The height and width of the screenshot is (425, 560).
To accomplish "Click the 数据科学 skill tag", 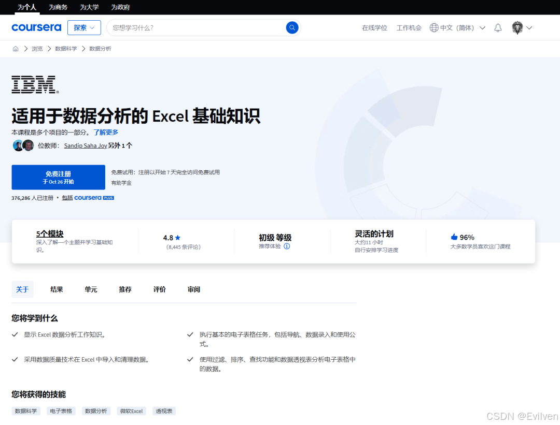I will coord(26,411).
